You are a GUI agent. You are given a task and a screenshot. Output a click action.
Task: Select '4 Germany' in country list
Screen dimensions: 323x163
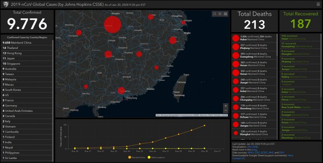coord(26,106)
